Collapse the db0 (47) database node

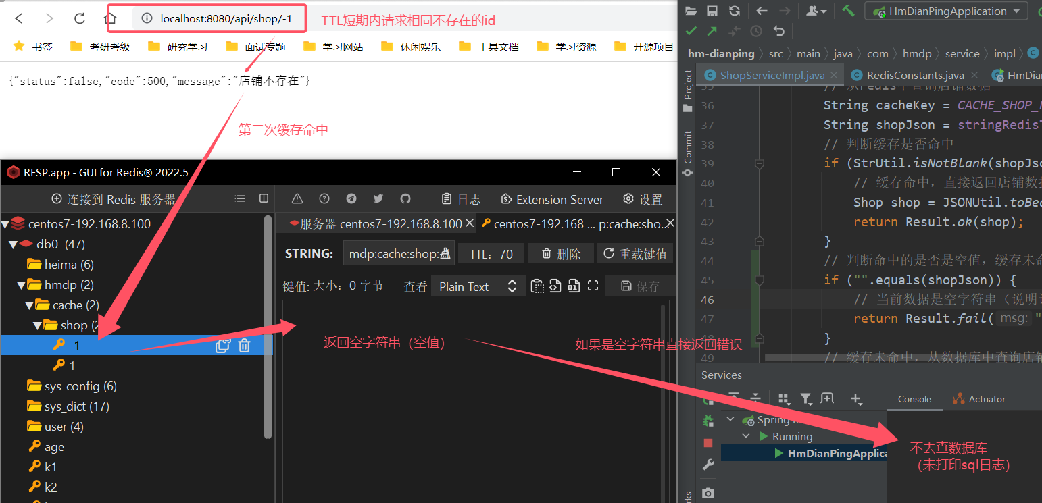(x=12, y=244)
